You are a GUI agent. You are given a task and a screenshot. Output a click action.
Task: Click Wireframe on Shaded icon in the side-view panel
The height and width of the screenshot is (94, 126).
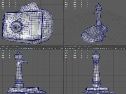(25, 48)
